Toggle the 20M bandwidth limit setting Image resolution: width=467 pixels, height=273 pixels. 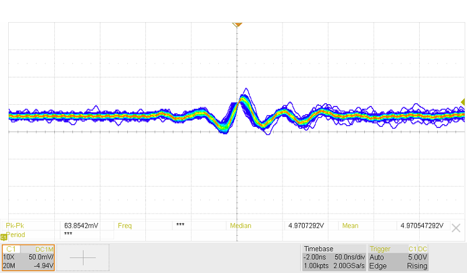9,266
